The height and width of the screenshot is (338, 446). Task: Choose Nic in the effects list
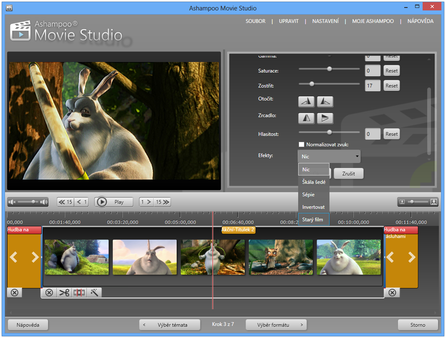314,170
